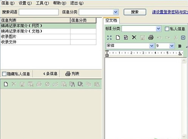Click the scissors cut icon in the editor toolbar
The width and height of the screenshot is (188, 139).
[175, 38]
